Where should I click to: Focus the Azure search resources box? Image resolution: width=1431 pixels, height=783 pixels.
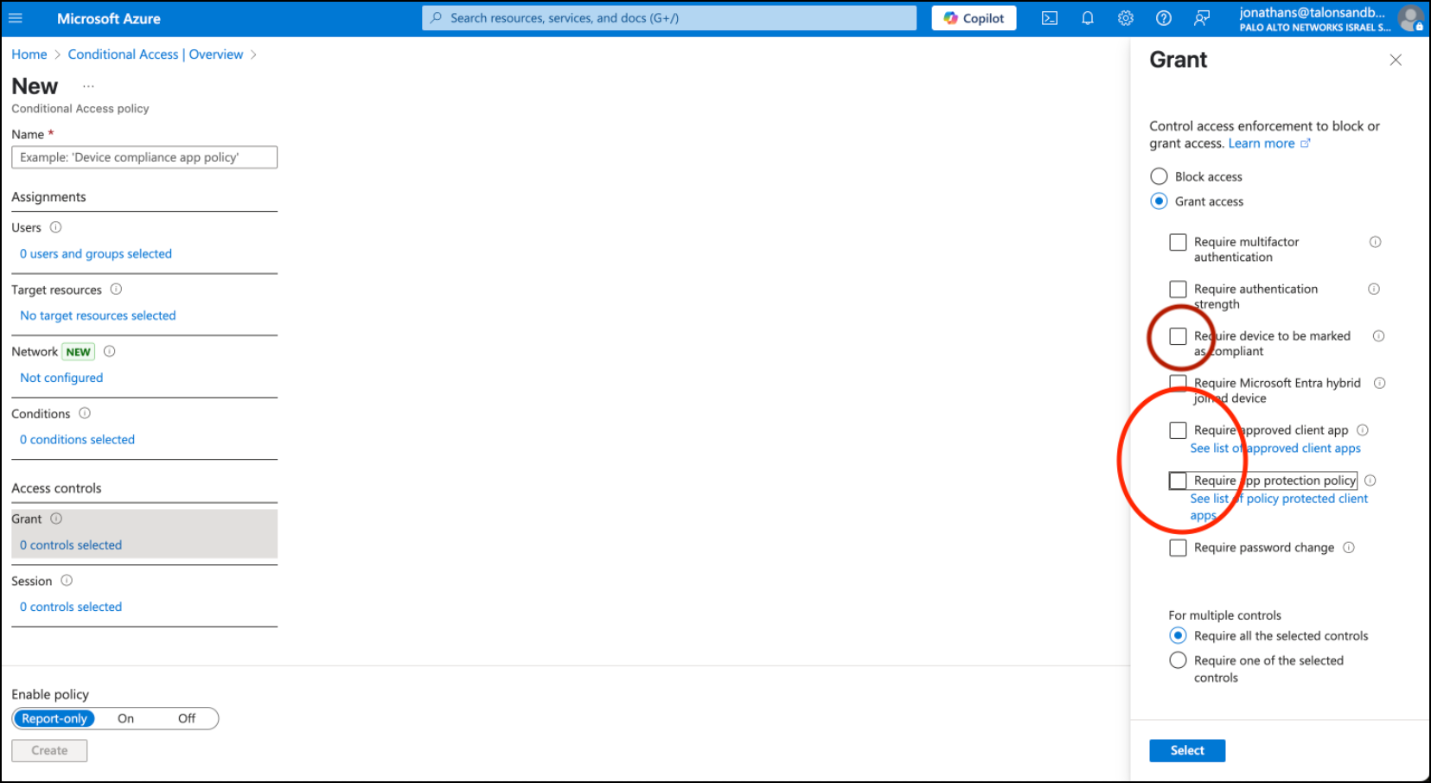click(x=669, y=18)
